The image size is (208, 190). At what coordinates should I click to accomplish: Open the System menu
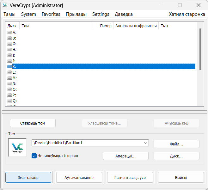[x=28, y=14]
